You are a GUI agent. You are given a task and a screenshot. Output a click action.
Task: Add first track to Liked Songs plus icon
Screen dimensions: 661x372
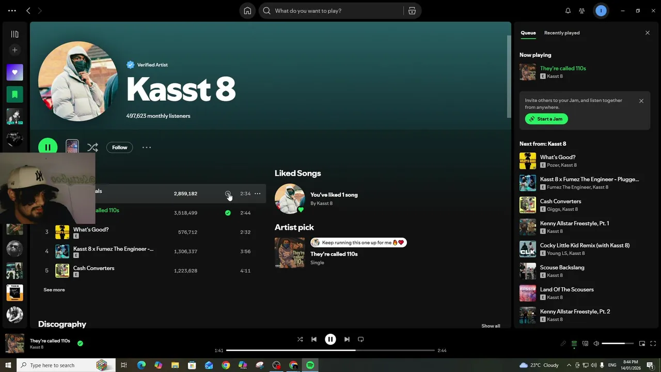pos(228,193)
